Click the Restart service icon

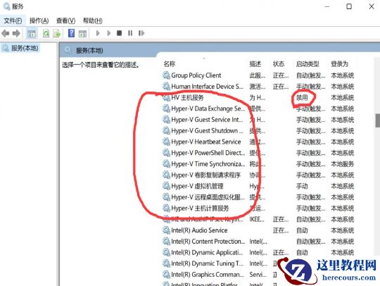coord(141,33)
